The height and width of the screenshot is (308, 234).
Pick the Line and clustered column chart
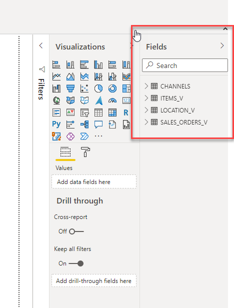click(x=112, y=76)
